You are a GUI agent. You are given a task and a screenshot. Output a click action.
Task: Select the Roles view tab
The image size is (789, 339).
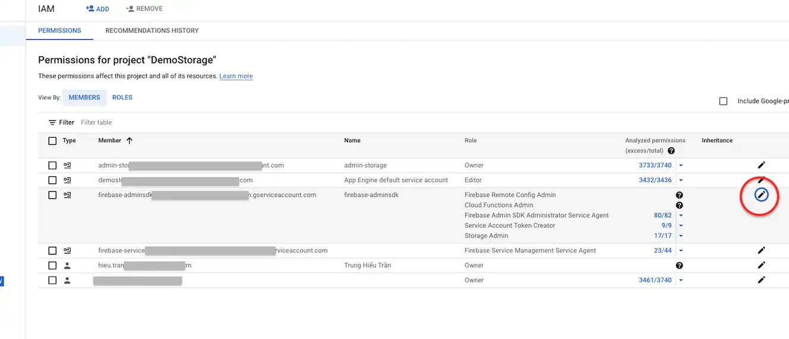click(122, 97)
